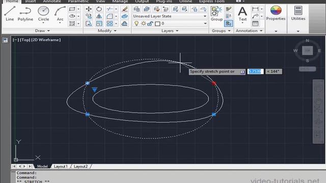Activate the Mirror tool
The height and width of the screenshot is (183, 326).
coord(99,16)
